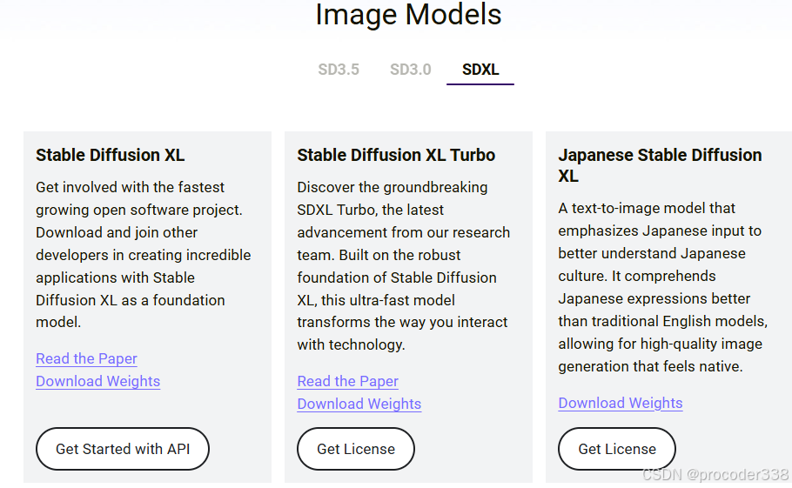Select the SDXL tab
This screenshot has height=488, width=792.
pos(480,69)
